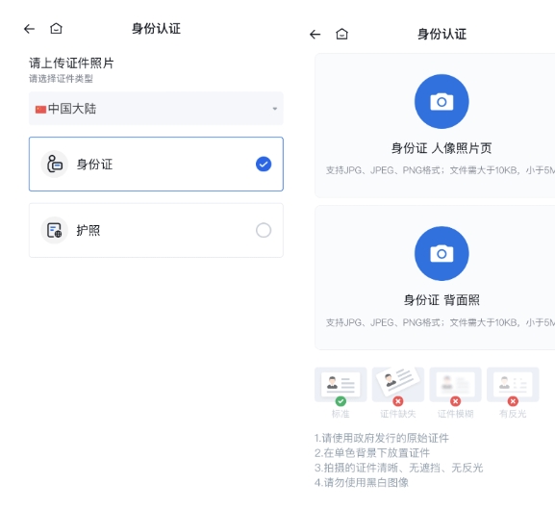View the 证件模糊 example thumbnail
The image size is (555, 509).
pyautogui.click(x=455, y=385)
